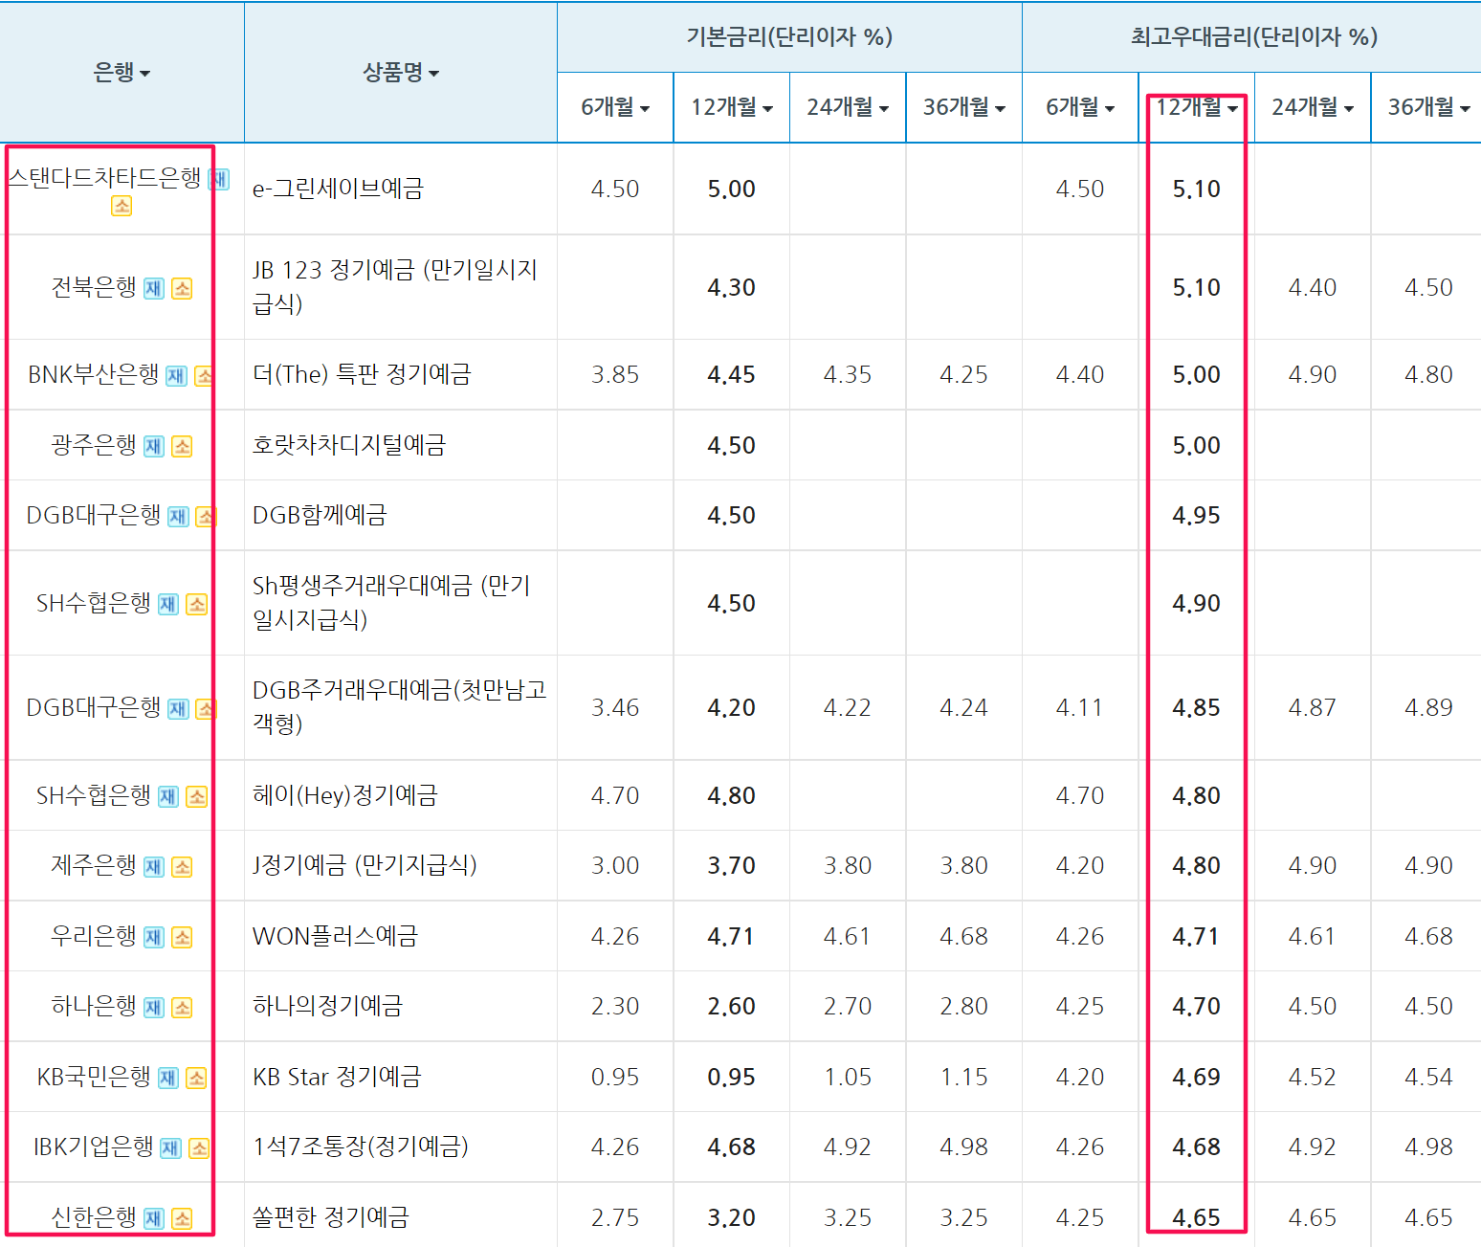The width and height of the screenshot is (1481, 1247).
Task: Sort by 기본금리 6개월 header
Action: (615, 107)
